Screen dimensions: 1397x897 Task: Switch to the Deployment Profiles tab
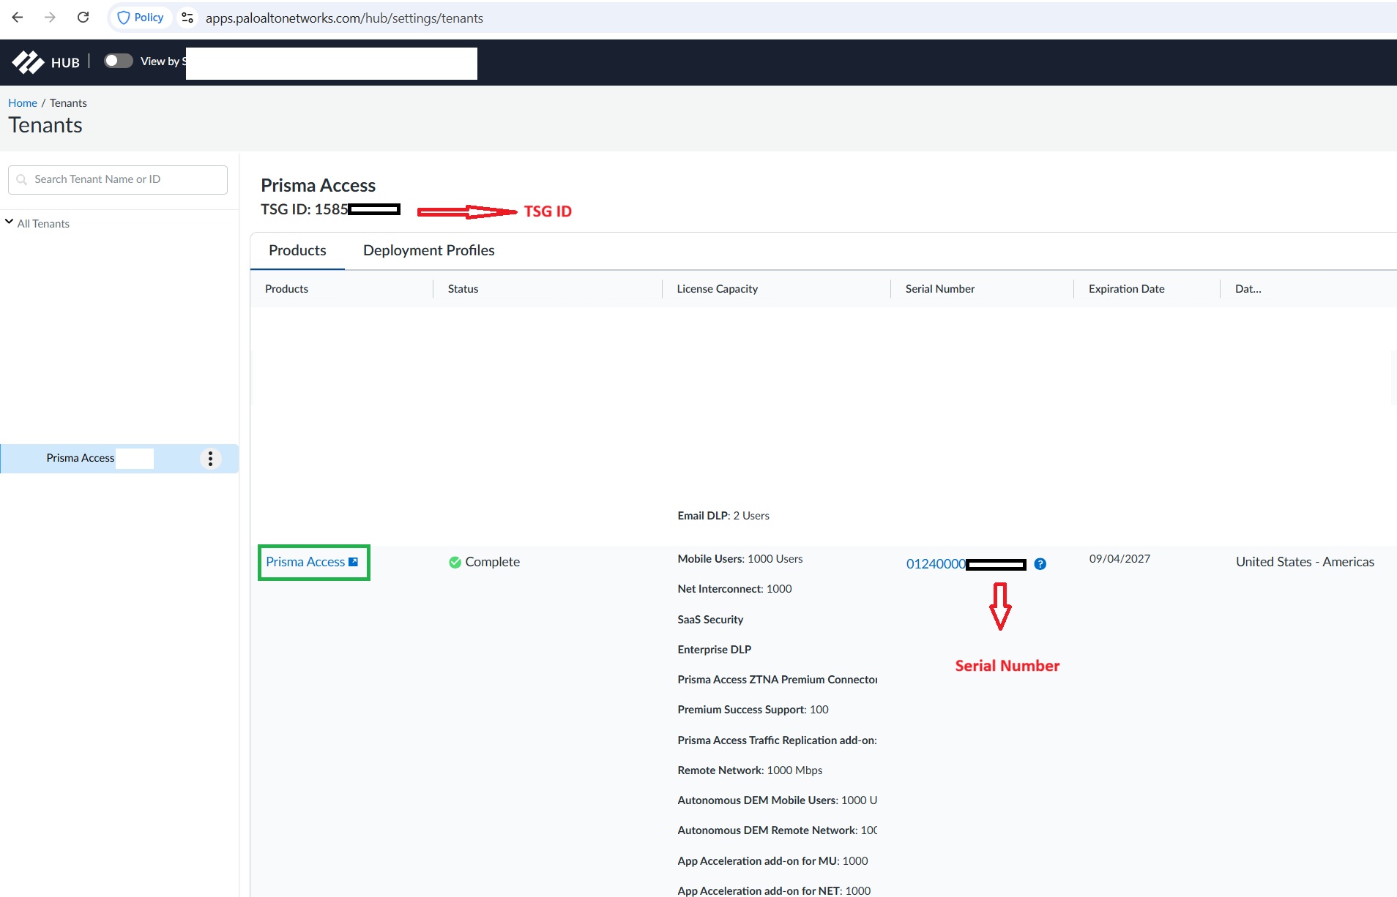(x=428, y=250)
